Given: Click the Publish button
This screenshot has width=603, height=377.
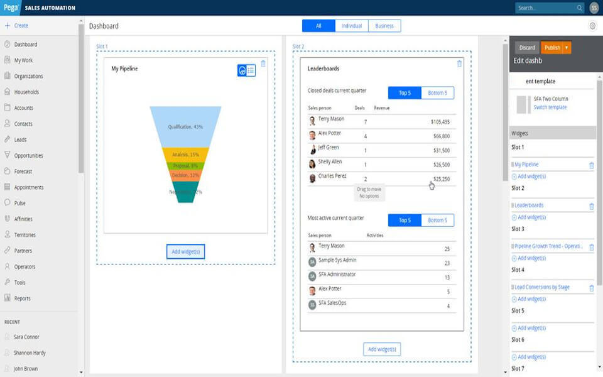Looking at the screenshot, I should point(552,48).
